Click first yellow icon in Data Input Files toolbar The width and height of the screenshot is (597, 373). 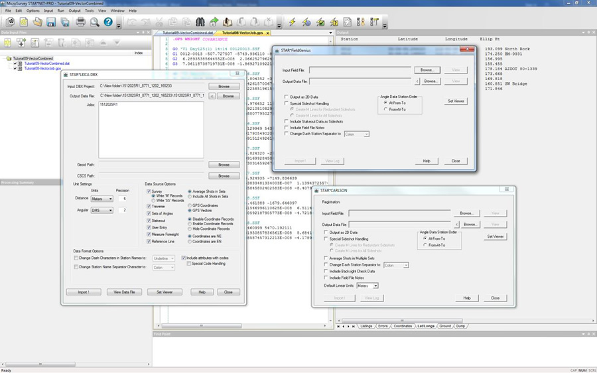coord(7,43)
